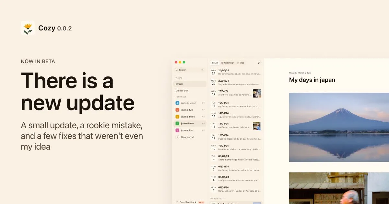Click the green maximize window button
The width and height of the screenshot is (389, 204).
[x=184, y=62]
